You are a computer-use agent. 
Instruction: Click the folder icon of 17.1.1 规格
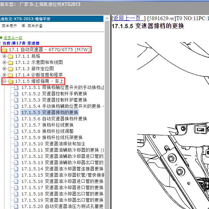click(x=10, y=56)
